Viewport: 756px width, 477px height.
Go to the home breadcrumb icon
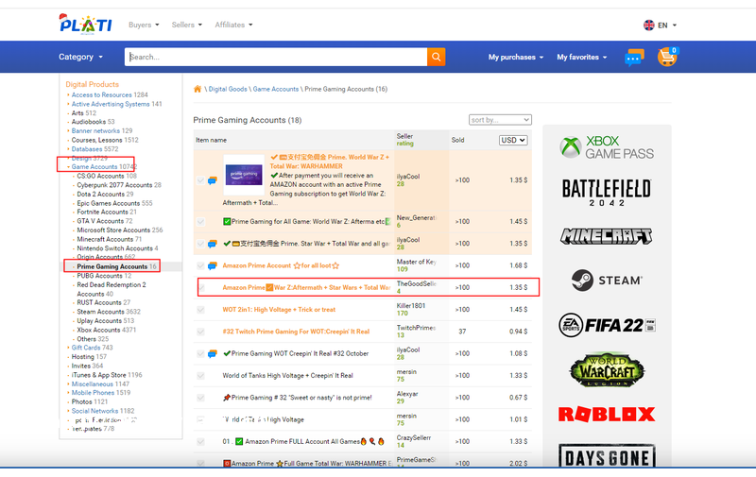coord(198,89)
